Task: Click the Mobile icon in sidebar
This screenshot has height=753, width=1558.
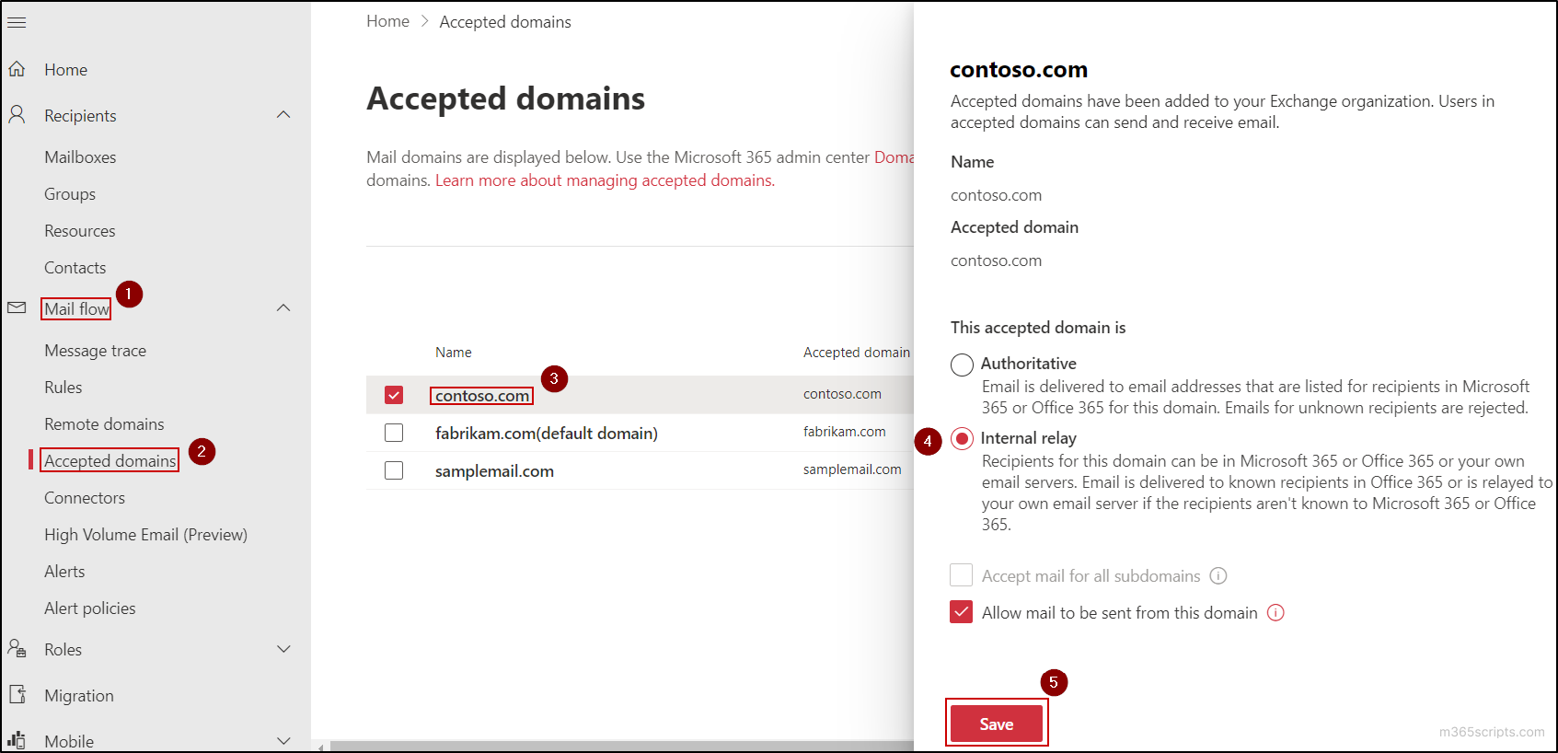Action: click(x=17, y=739)
